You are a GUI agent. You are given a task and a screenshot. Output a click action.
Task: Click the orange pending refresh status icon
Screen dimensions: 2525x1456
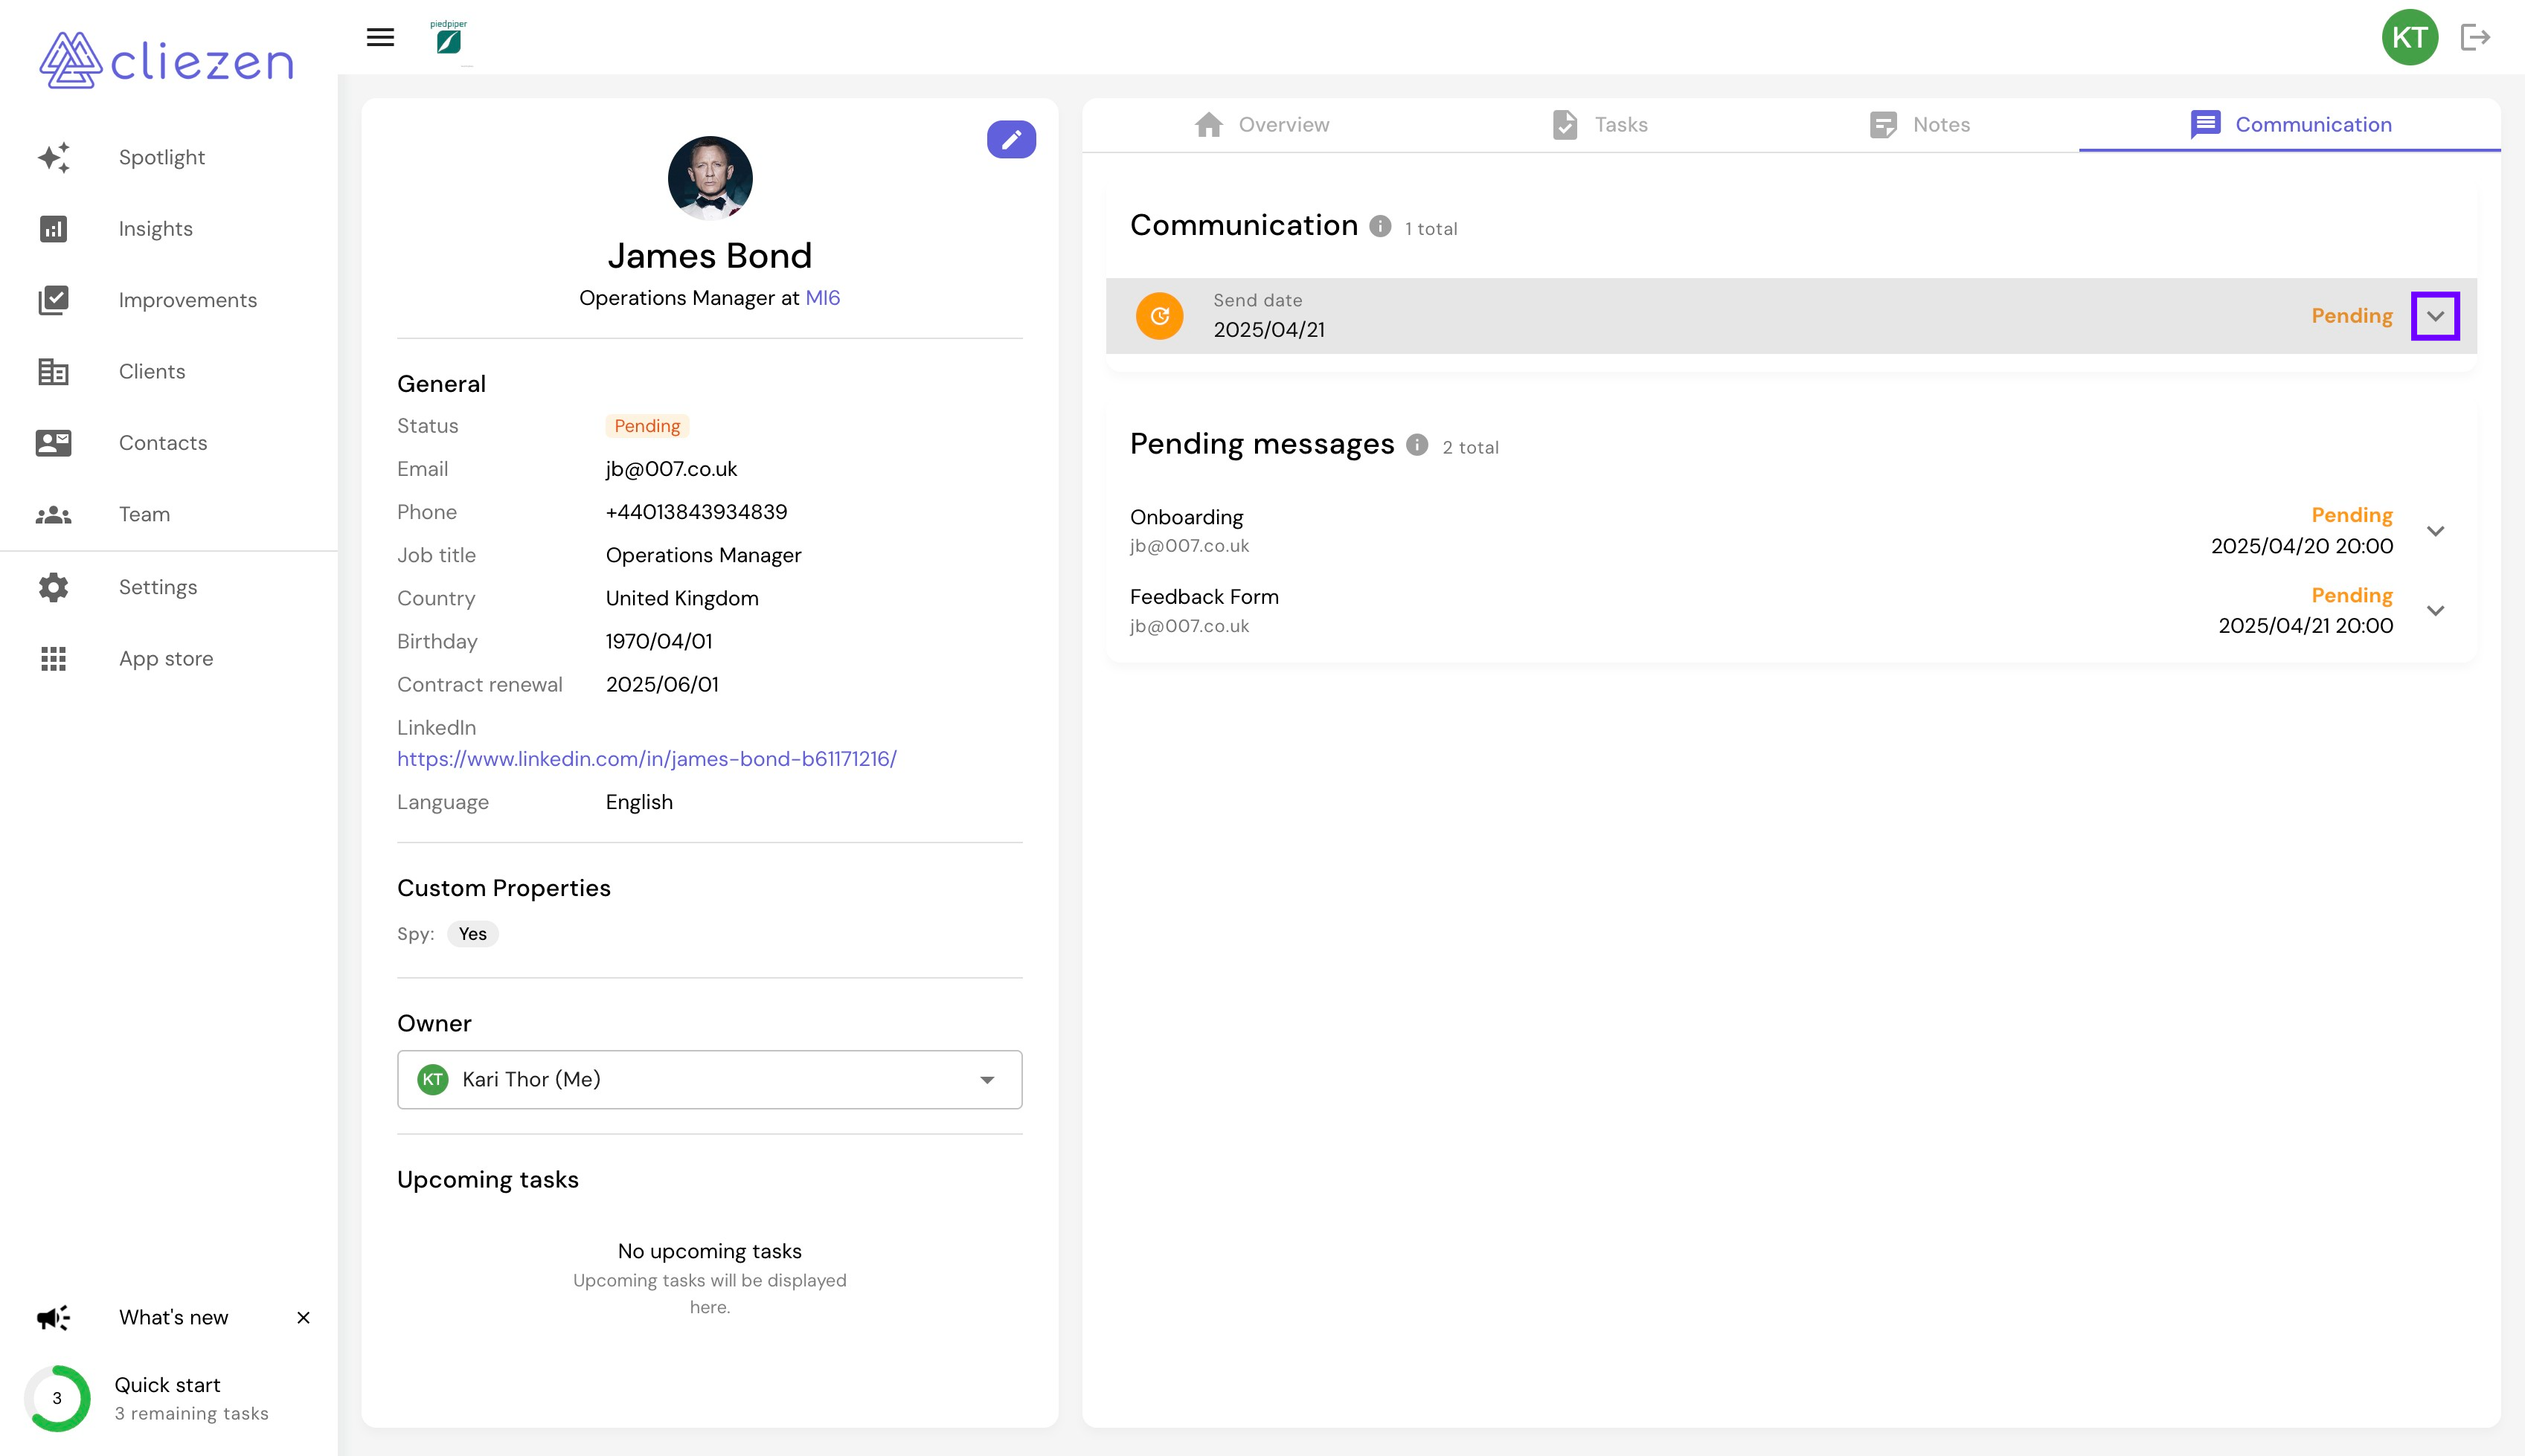point(1159,316)
